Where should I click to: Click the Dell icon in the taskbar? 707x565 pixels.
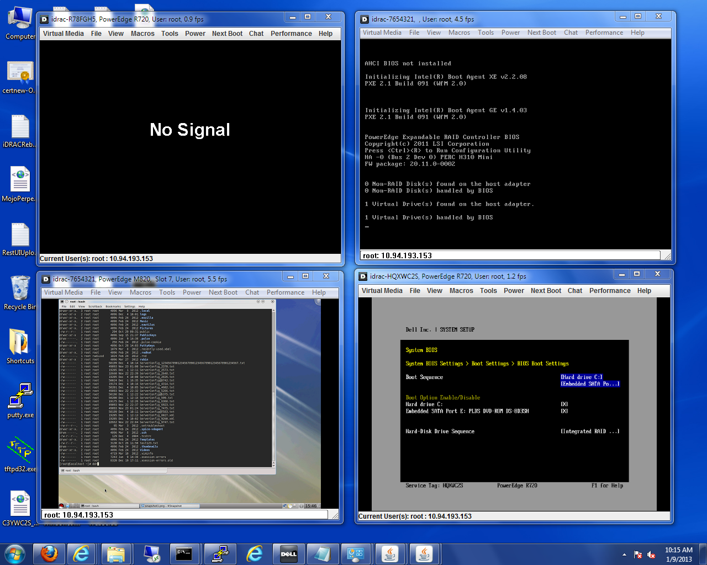pyautogui.click(x=288, y=553)
